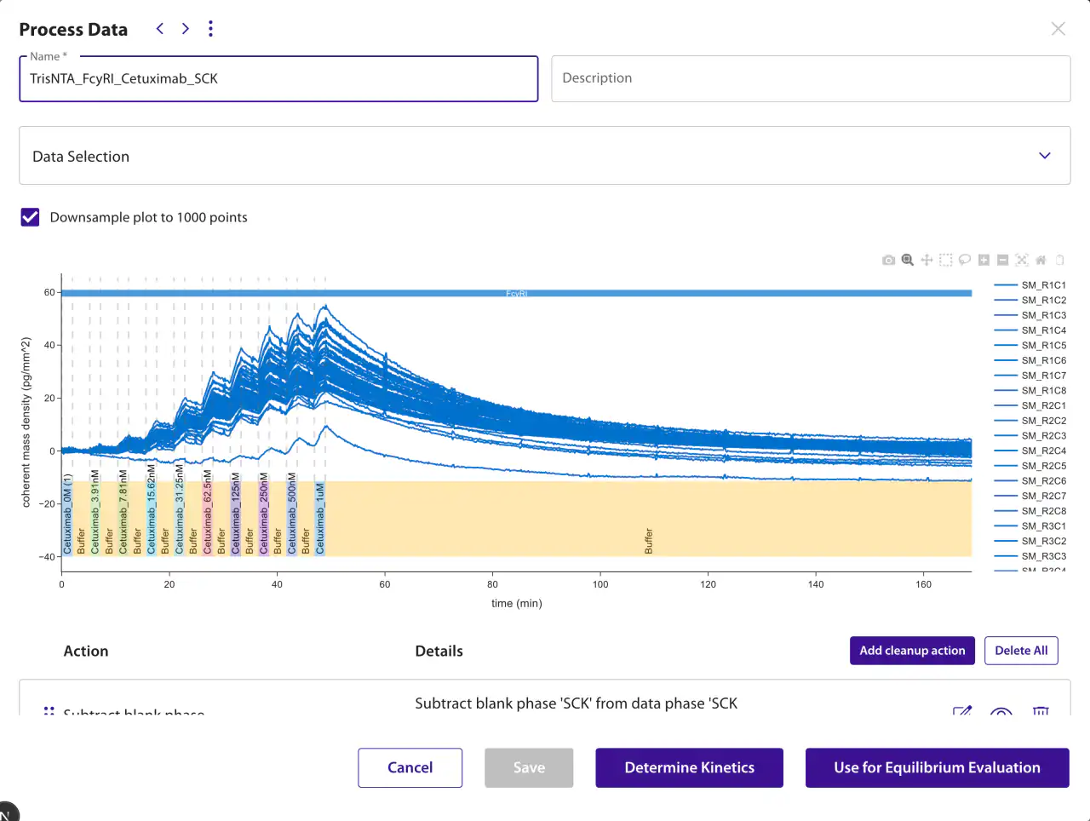1090x821 pixels.
Task: Open the three-dot more options menu
Action: pyautogui.click(x=210, y=29)
